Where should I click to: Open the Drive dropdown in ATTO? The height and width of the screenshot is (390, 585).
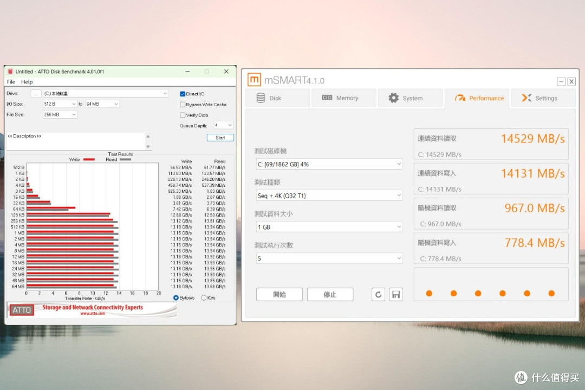(106, 94)
